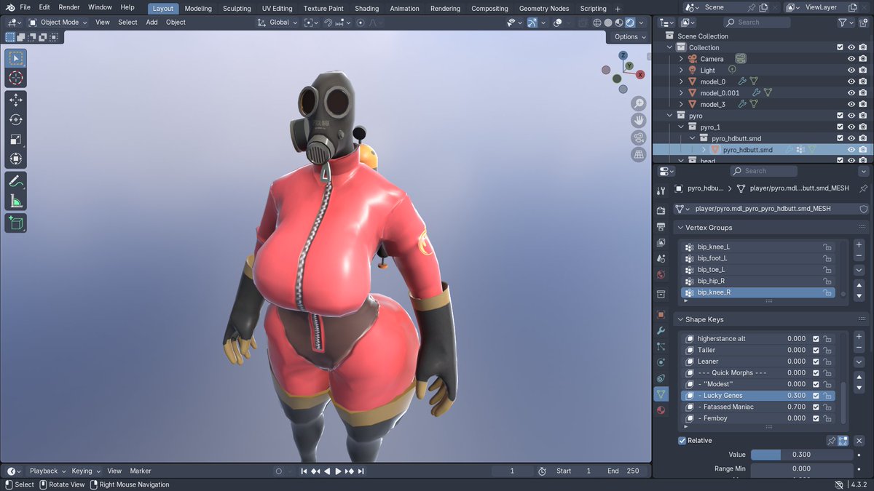The width and height of the screenshot is (874, 491).
Task: Adjust the shape key Value slider
Action: pyautogui.click(x=801, y=455)
